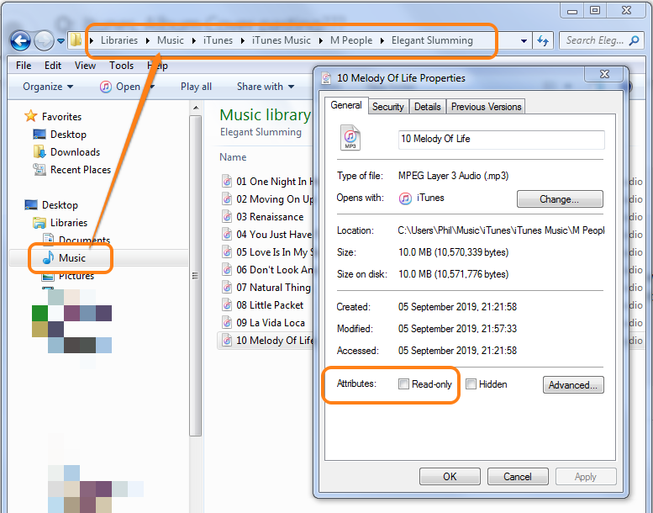The height and width of the screenshot is (513, 653).
Task: Cancel the Properties dialog
Action: pos(518,476)
